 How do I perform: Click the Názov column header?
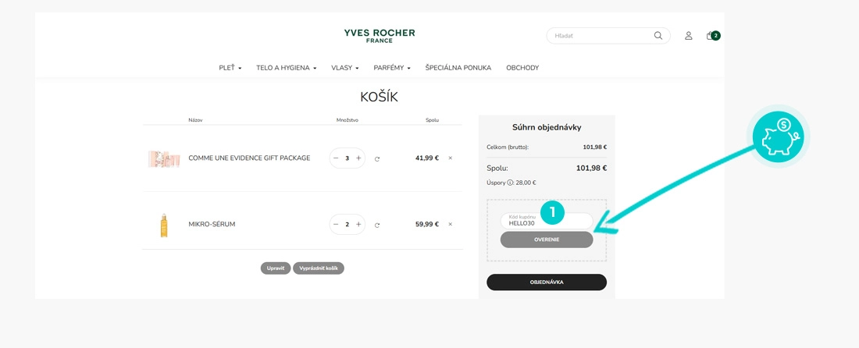pyautogui.click(x=195, y=120)
